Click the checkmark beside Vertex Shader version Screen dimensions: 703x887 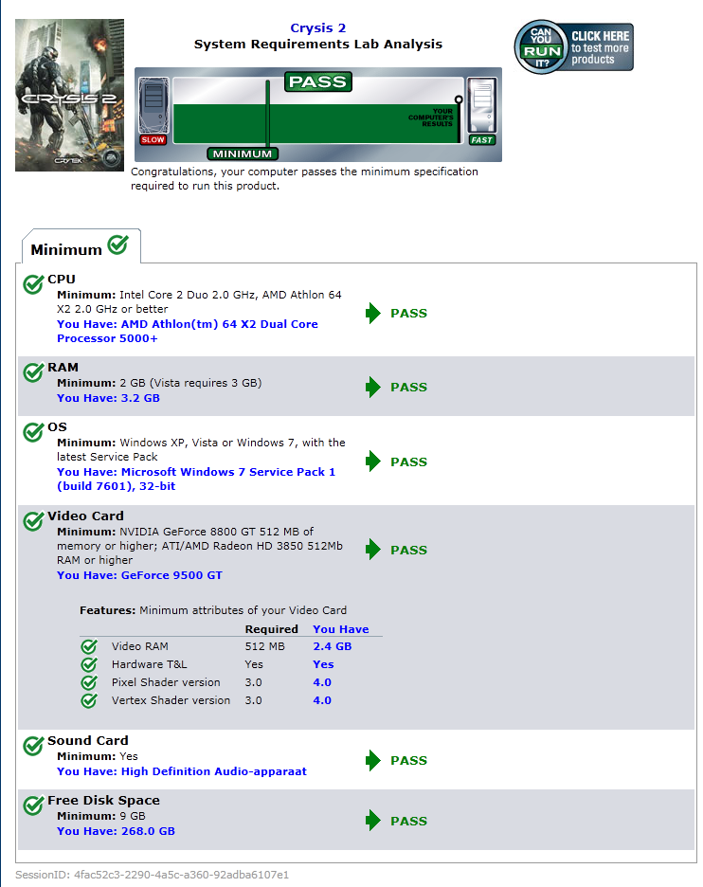click(x=89, y=700)
